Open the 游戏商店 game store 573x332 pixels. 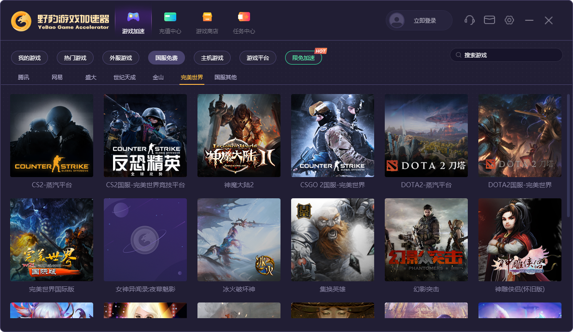tap(207, 22)
